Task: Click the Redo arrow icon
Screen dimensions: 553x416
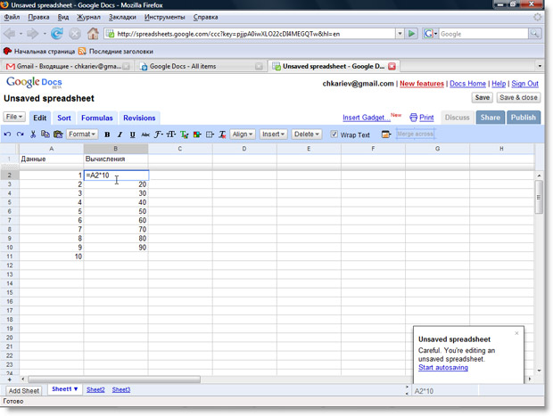Action: click(21, 135)
